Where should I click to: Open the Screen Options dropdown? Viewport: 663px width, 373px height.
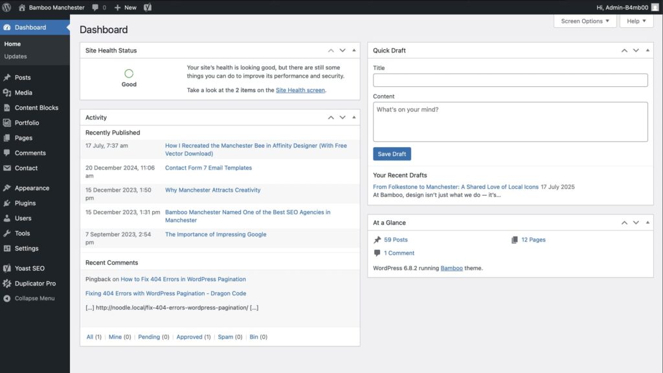(585, 21)
